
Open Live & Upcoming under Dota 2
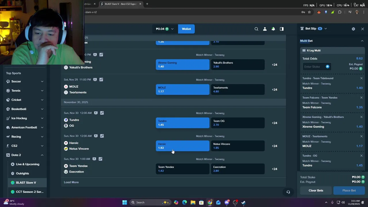click(27, 164)
